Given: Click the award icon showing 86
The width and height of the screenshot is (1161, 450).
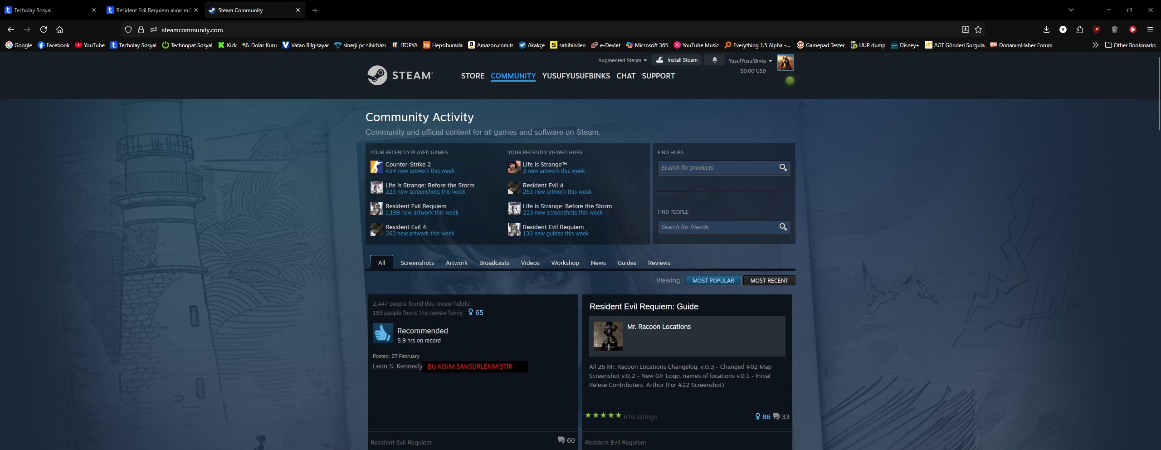Looking at the screenshot, I should coord(757,416).
